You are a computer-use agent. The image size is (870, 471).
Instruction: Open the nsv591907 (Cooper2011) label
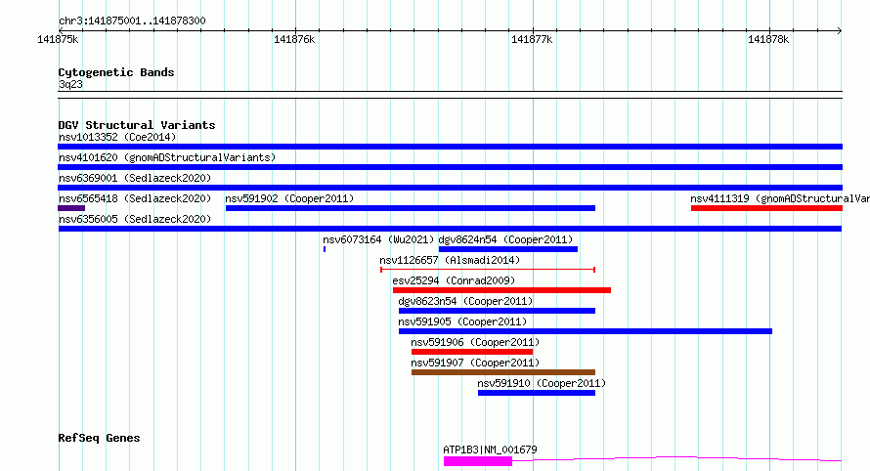475,363
